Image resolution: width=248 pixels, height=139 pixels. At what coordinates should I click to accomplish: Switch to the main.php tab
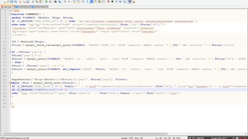(x=7, y=7)
